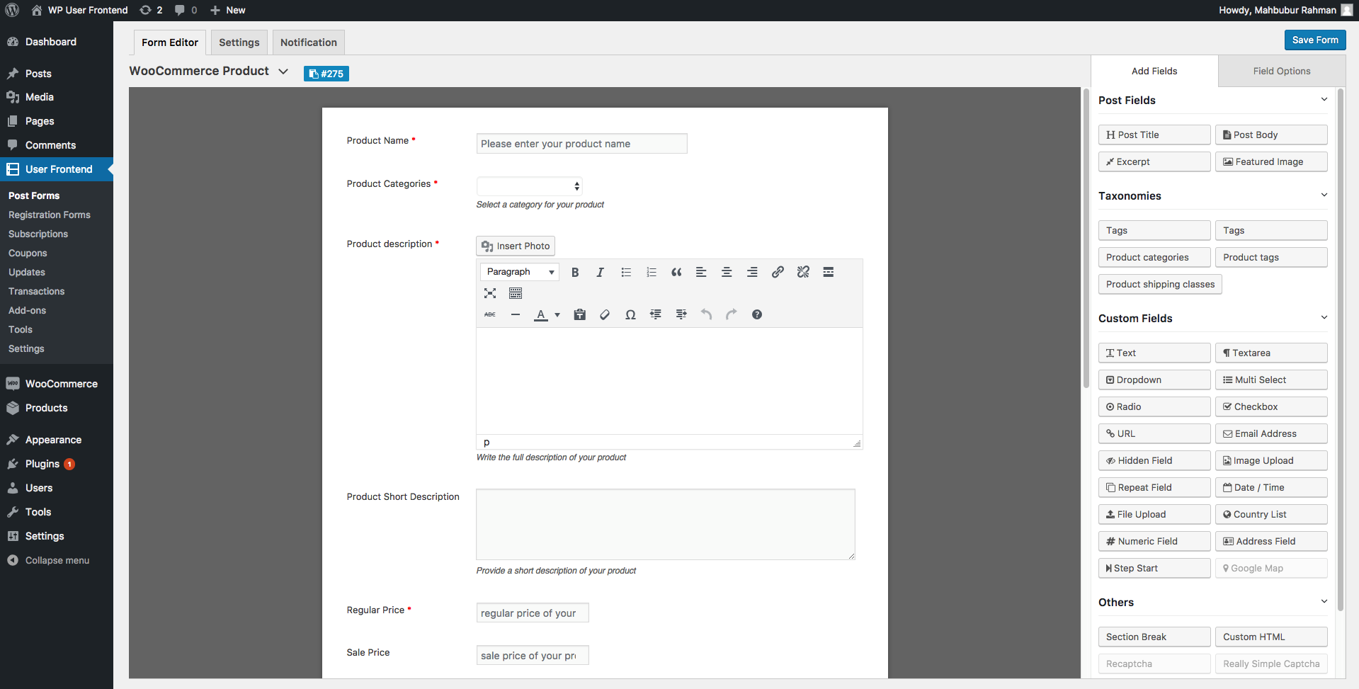Align text left in editor

[x=701, y=272]
